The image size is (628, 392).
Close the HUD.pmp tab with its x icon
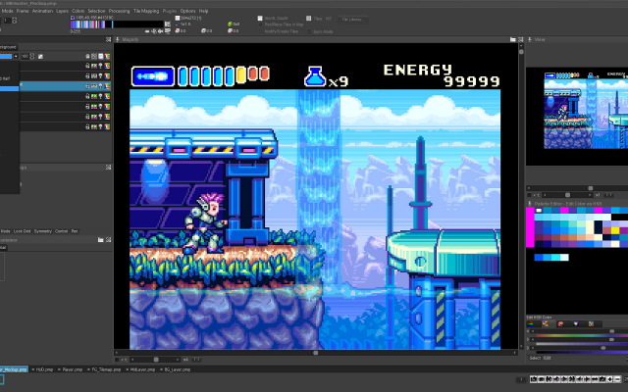(x=33, y=369)
